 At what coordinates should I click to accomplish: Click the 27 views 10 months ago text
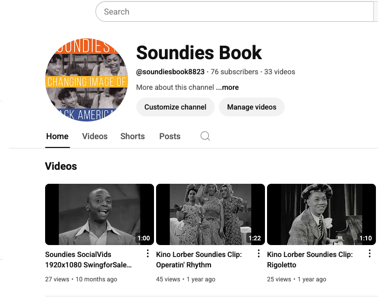coord(81,279)
